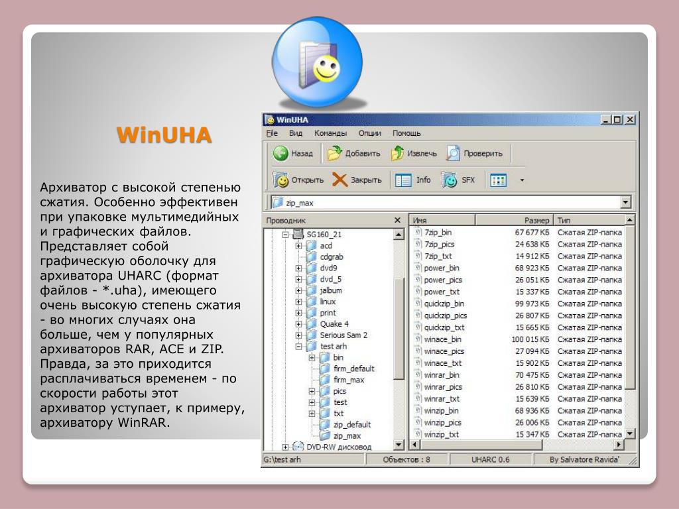The image size is (679, 509).
Task: Select the 7zip_bin archive file
Action: [438, 233]
